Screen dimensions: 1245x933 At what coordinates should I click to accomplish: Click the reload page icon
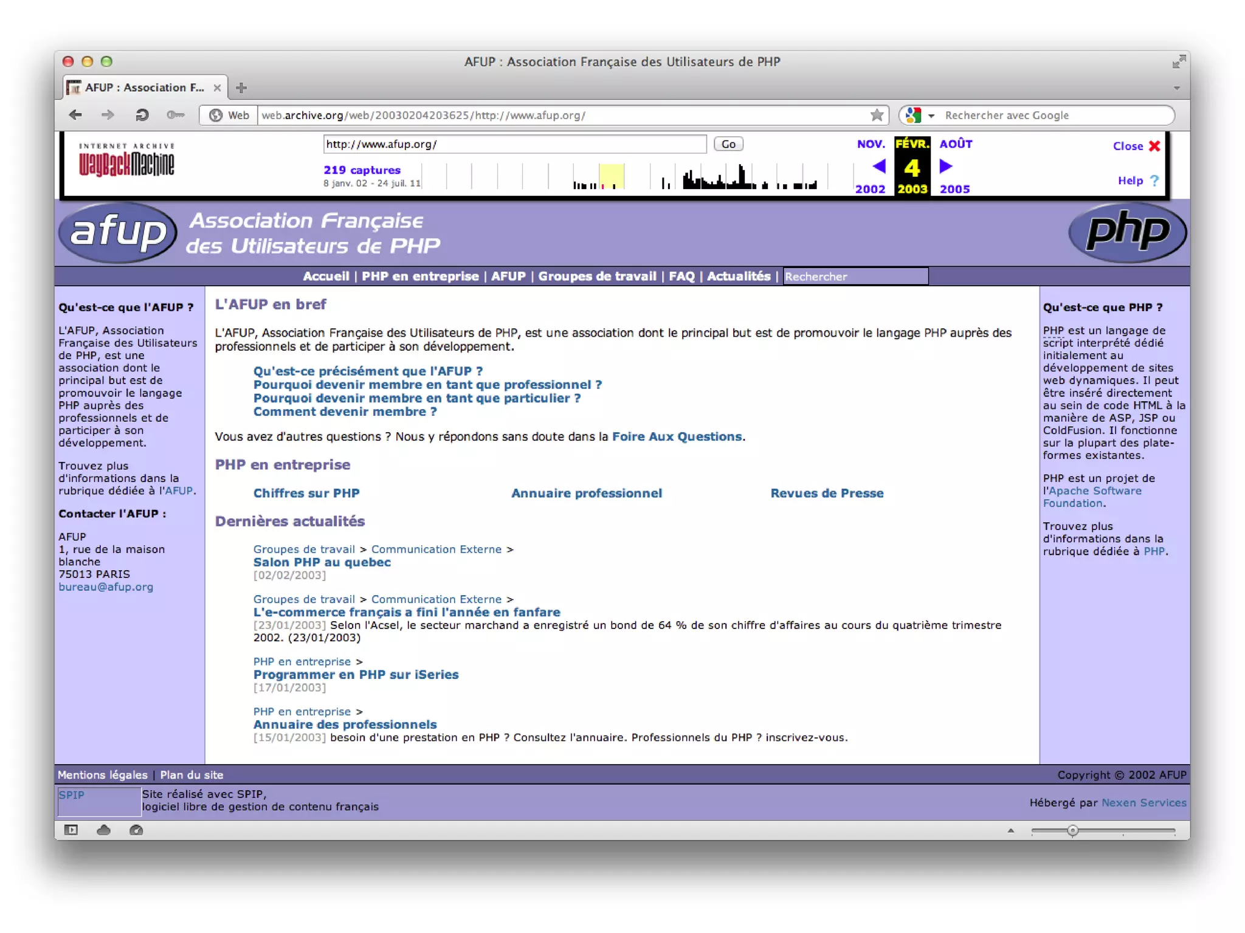tap(142, 115)
